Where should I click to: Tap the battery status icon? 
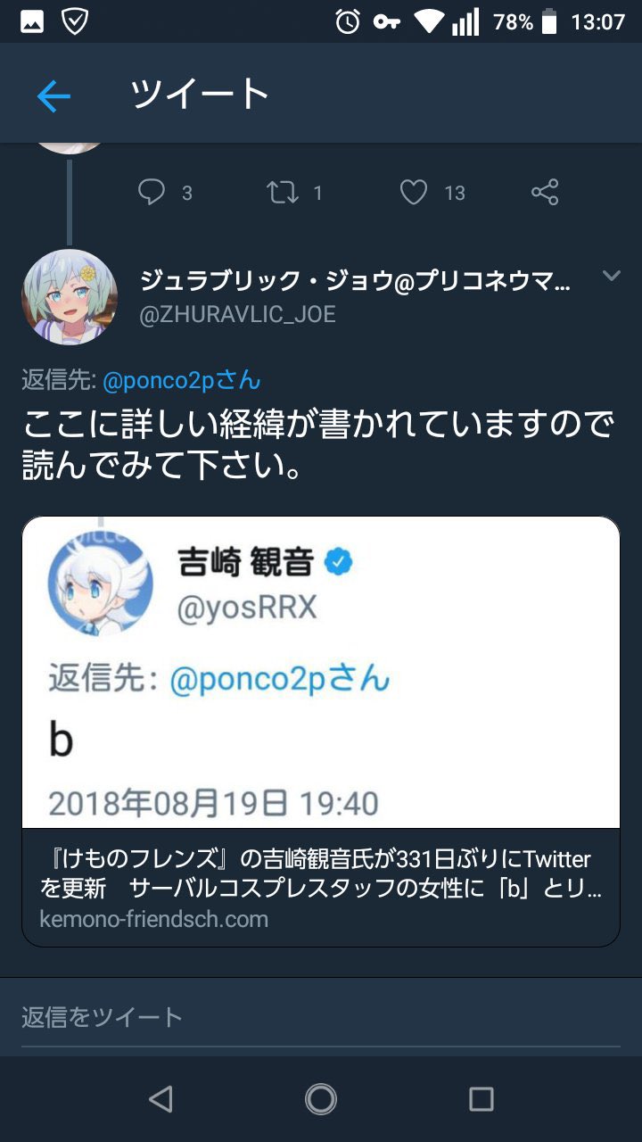point(549,21)
